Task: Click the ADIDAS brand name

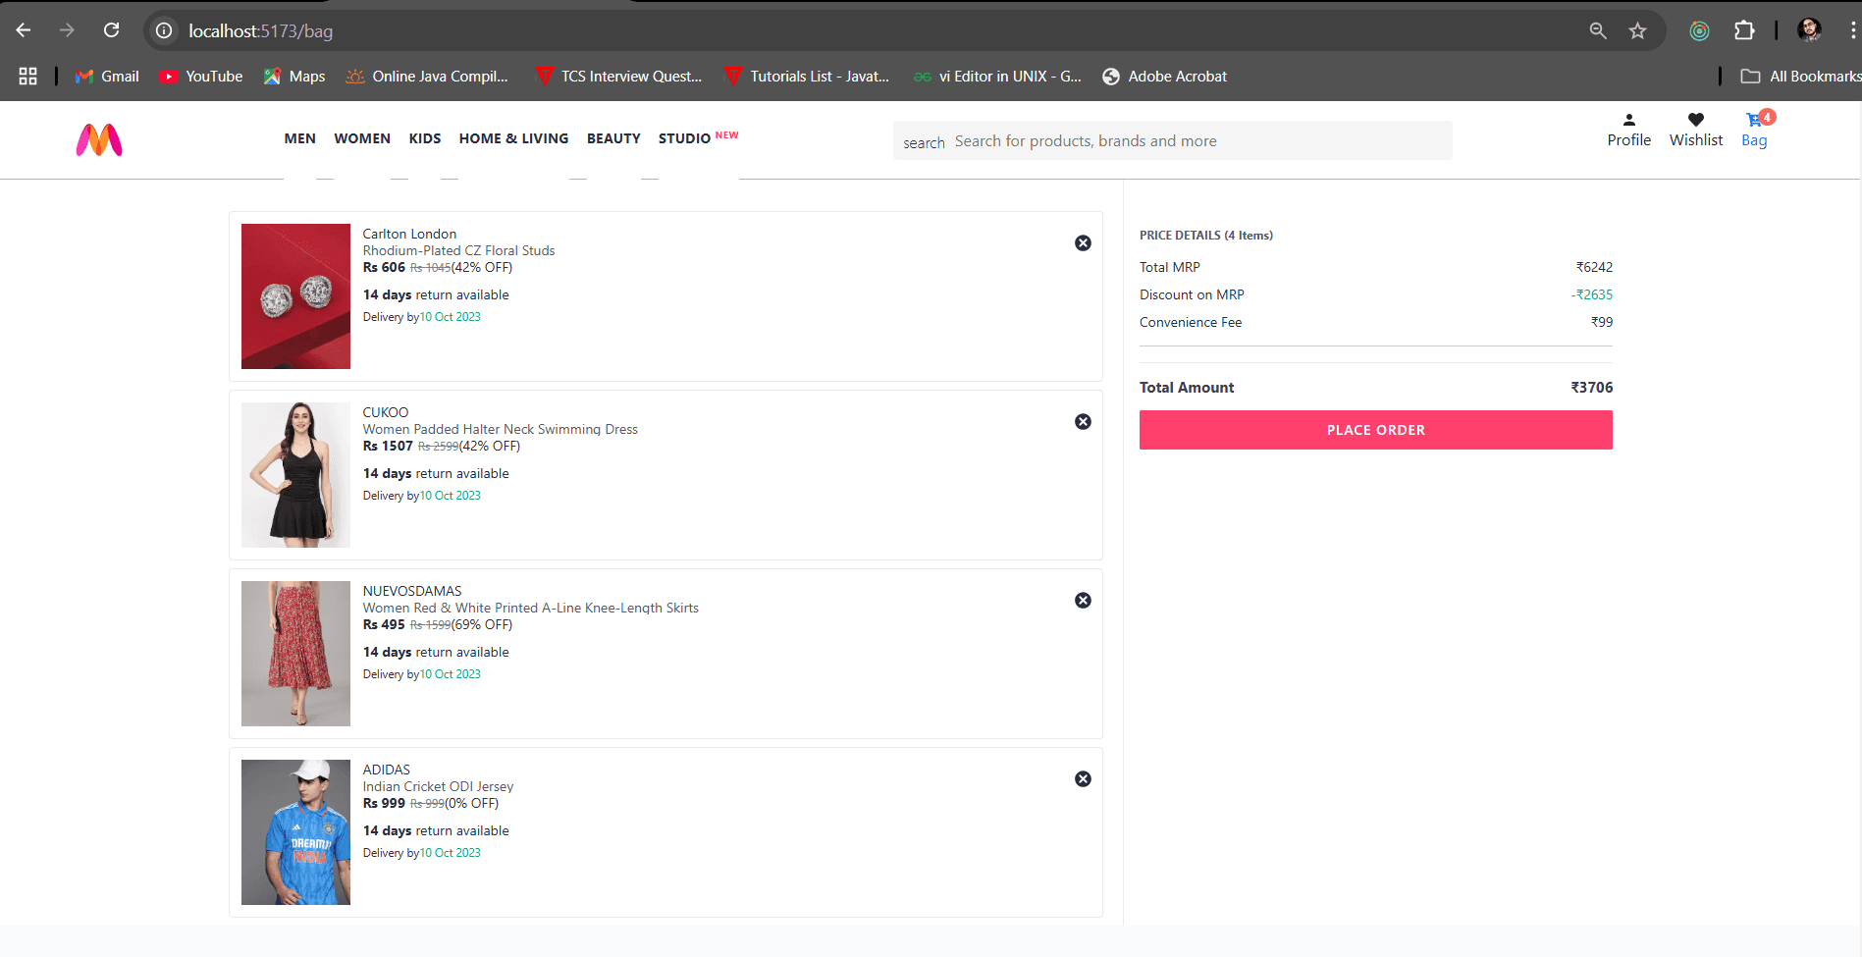Action: pyautogui.click(x=387, y=770)
